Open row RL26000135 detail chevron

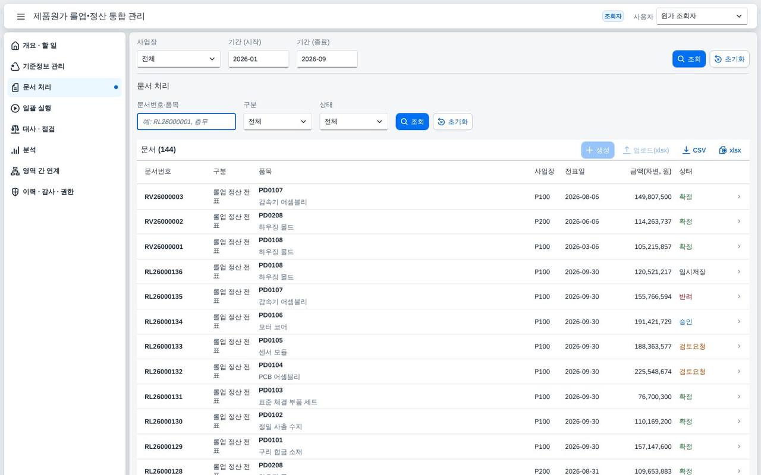(739, 296)
